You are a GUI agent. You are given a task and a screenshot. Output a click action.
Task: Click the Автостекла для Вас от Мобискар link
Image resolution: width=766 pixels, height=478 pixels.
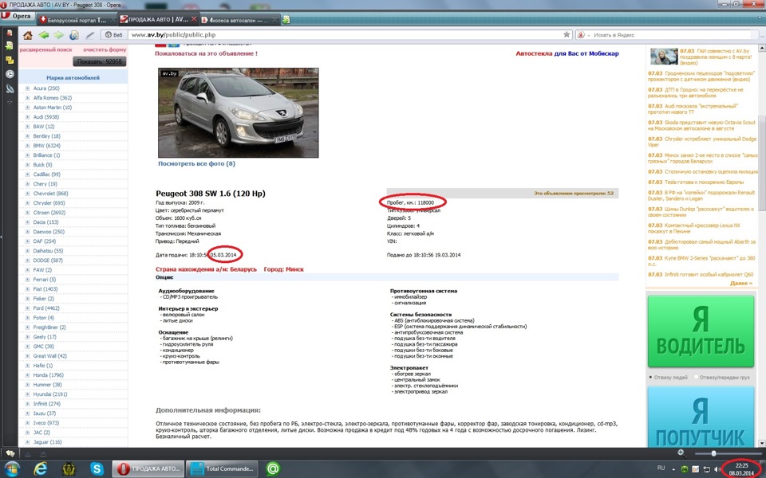point(567,53)
